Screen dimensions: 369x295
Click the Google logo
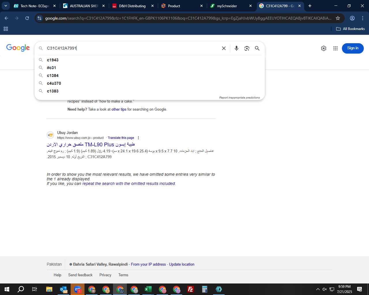(18, 48)
